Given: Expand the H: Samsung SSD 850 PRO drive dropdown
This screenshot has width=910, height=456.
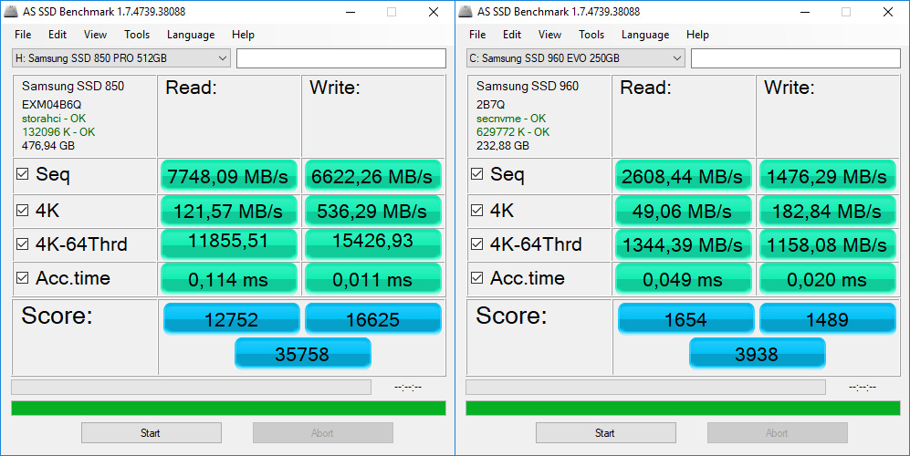Looking at the screenshot, I should pyautogui.click(x=120, y=58).
